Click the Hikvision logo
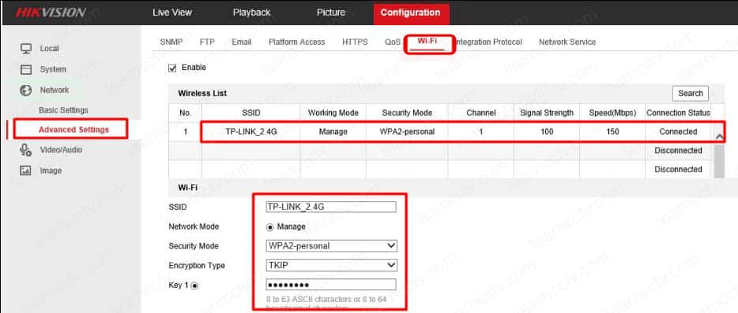 point(51,12)
